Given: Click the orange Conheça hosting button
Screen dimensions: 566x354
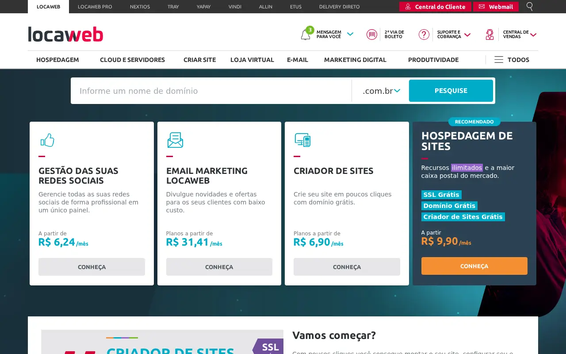Looking at the screenshot, I should pos(474,266).
